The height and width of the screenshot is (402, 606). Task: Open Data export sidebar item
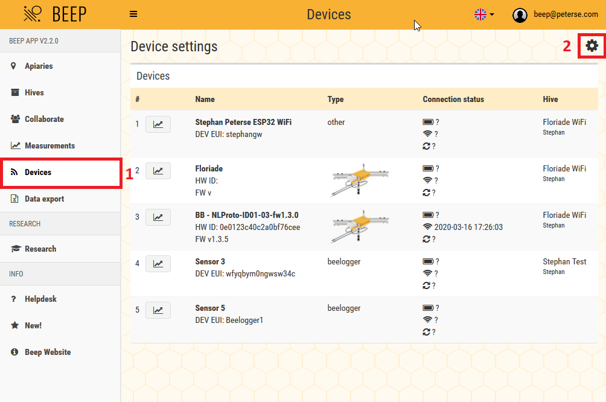tap(60, 199)
